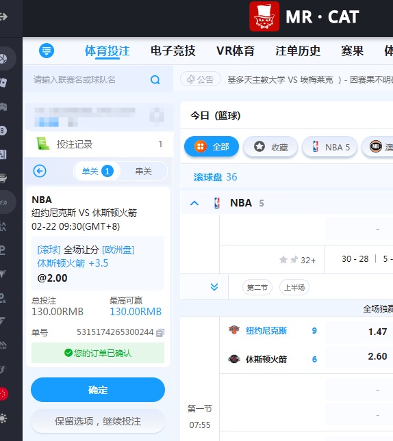
Task: Select the basketball sports icon in sidebar
Action: point(3,59)
